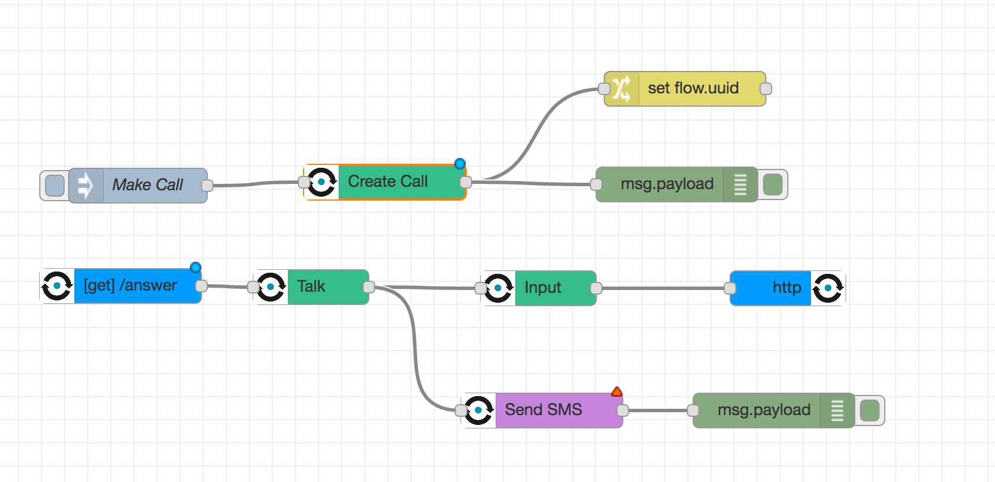Click the upper msg.payload input port
Viewport: 995px width, 482px height.
596,184
